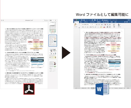Expand the Paste options arrow
The width and height of the screenshot is (131, 108).
(x=77, y=24)
